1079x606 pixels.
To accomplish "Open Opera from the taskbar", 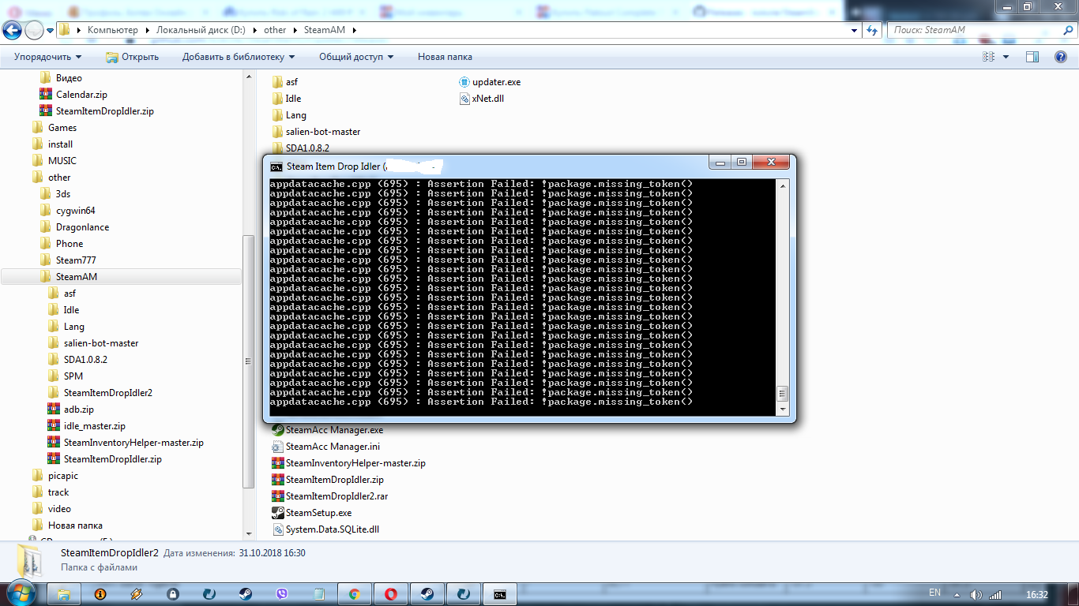I will coord(391,594).
